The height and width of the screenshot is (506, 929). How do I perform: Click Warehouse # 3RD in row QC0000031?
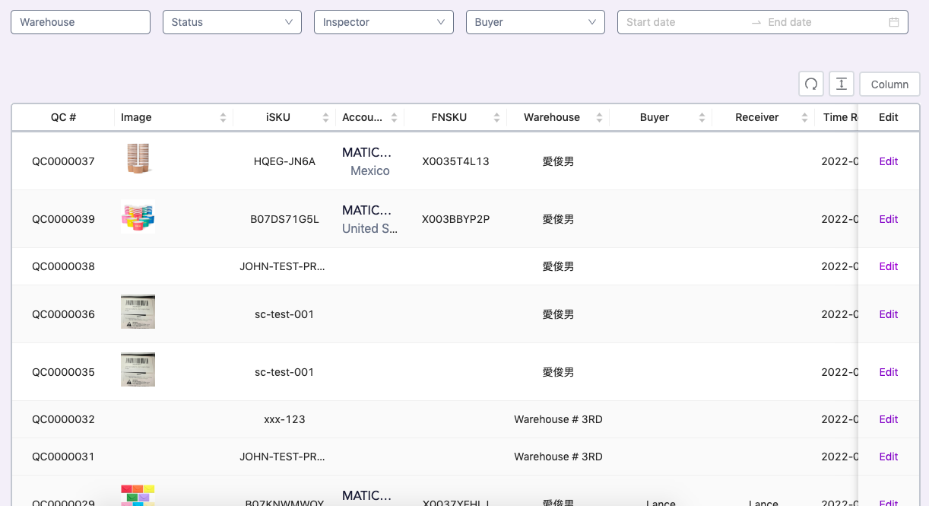(558, 457)
